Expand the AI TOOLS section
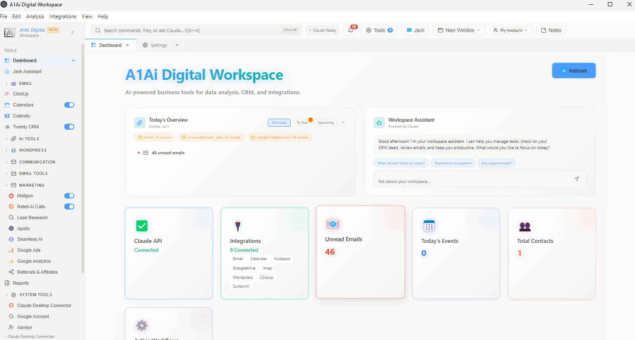This screenshot has height=340, width=635. (x=6, y=139)
